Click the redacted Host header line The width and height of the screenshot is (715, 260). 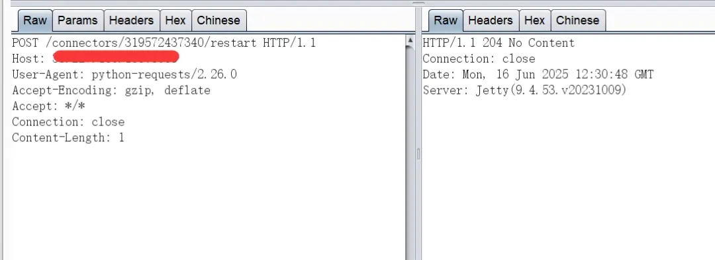tap(95, 59)
